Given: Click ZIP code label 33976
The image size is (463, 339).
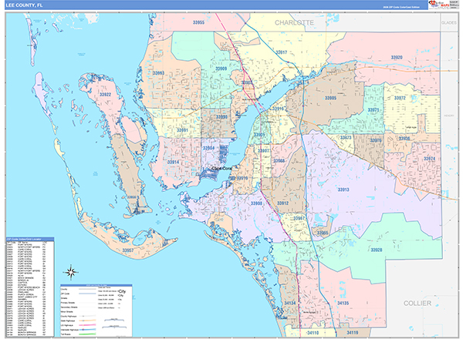Looking at the screenshot, I should point(376,140).
